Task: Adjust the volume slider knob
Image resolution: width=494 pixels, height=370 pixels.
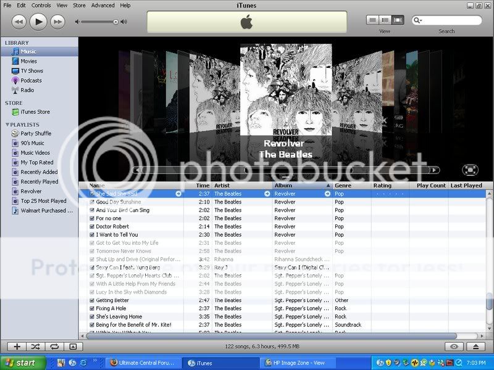Action: (115, 22)
